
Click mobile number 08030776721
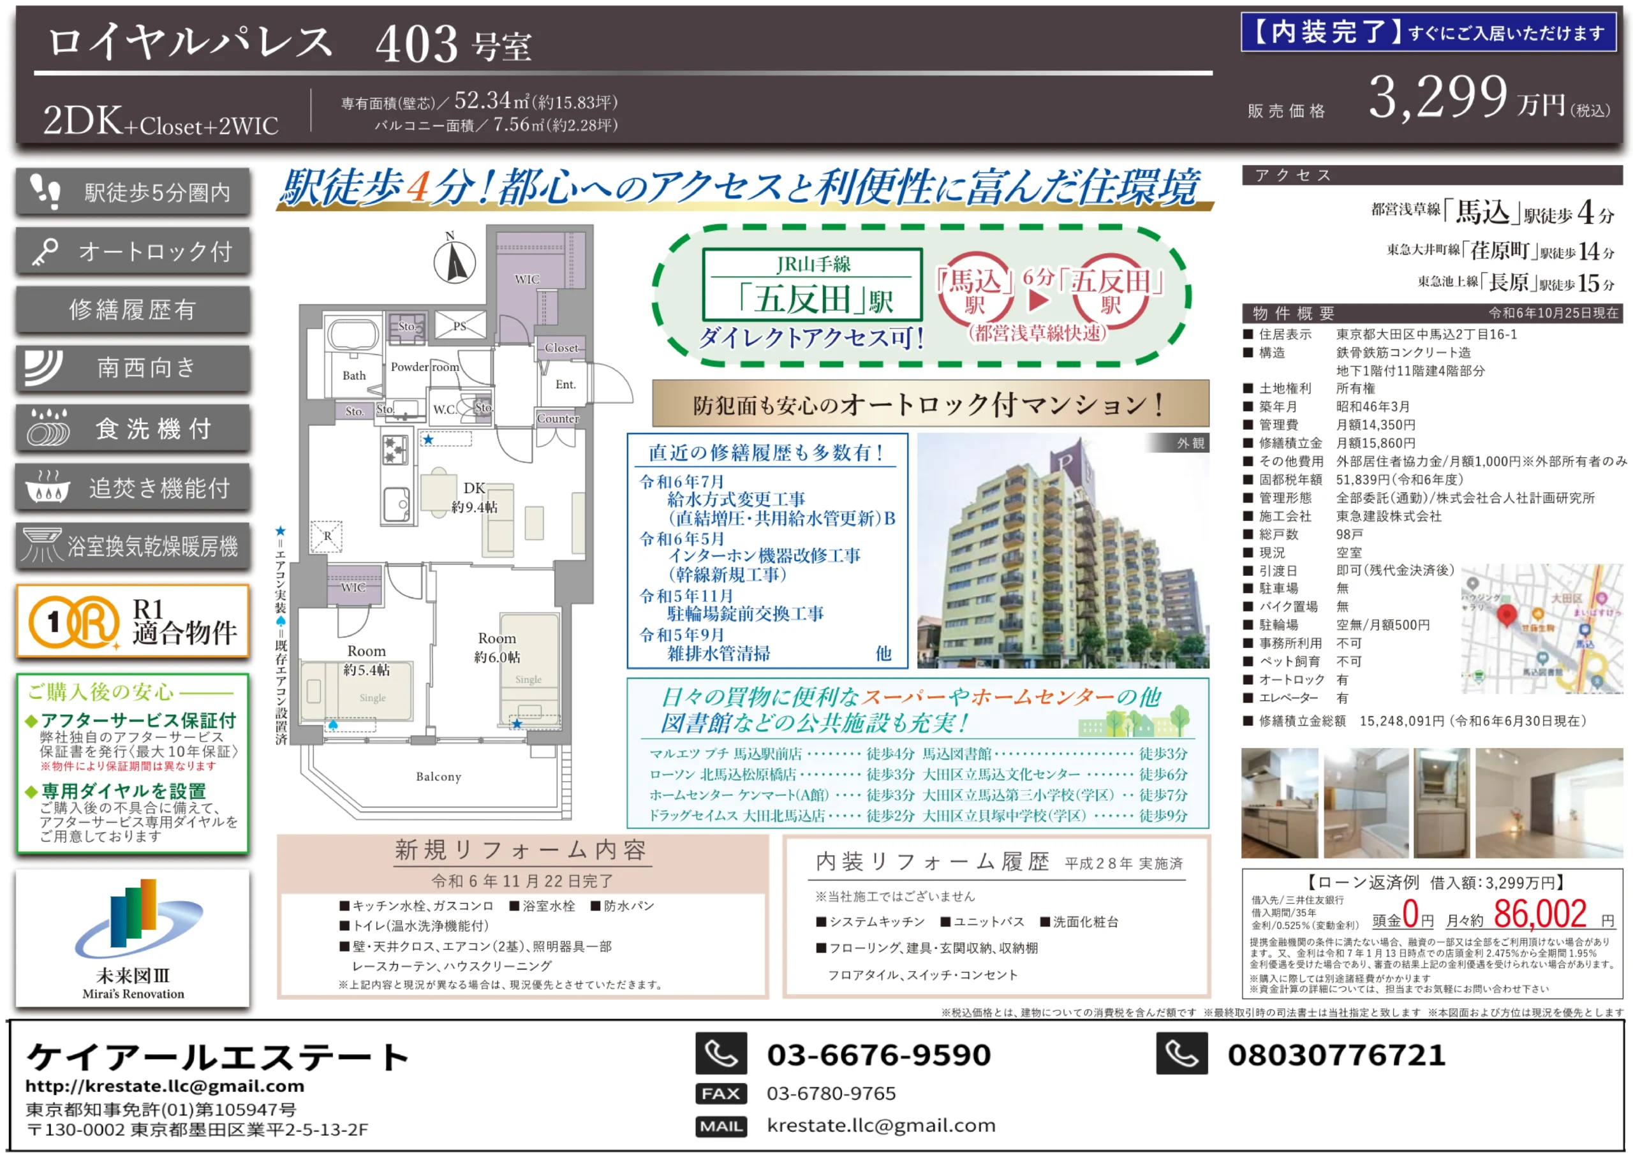coord(1336,1054)
